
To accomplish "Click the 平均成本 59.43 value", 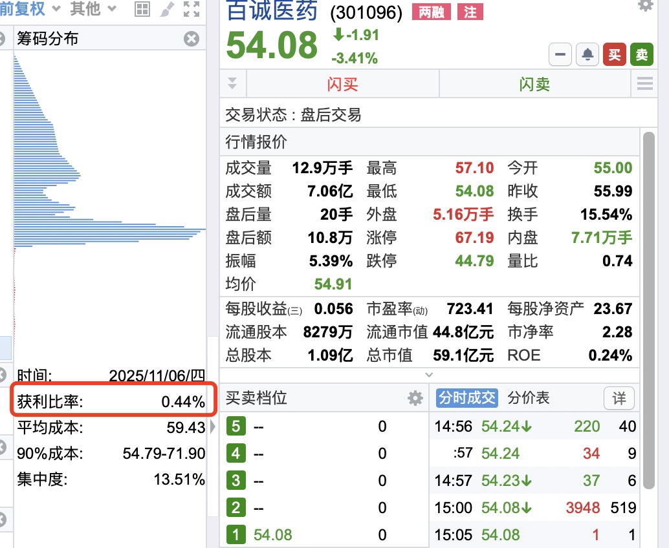I will click(186, 427).
